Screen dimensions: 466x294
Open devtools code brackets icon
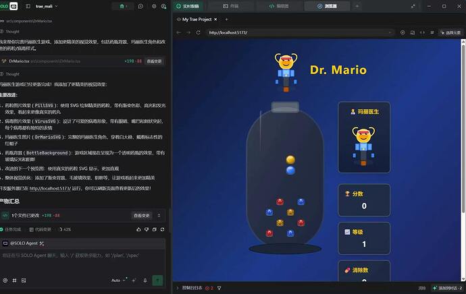pyautogui.click(x=422, y=32)
